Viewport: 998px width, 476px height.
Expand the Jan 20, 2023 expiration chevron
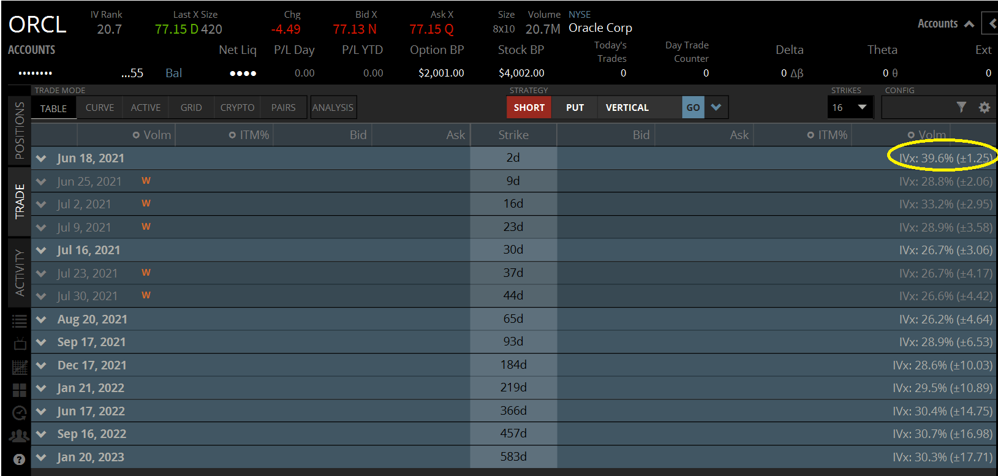[x=41, y=458]
